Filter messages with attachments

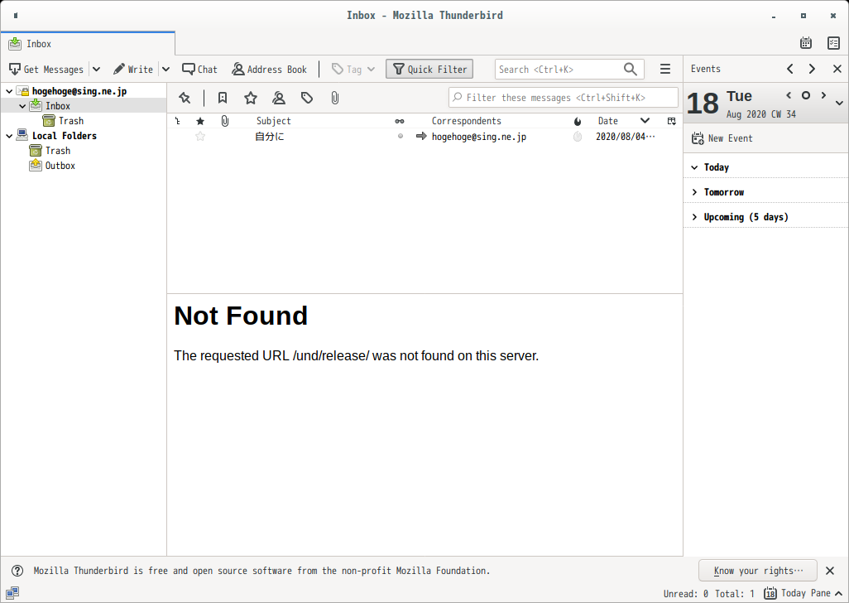(335, 98)
